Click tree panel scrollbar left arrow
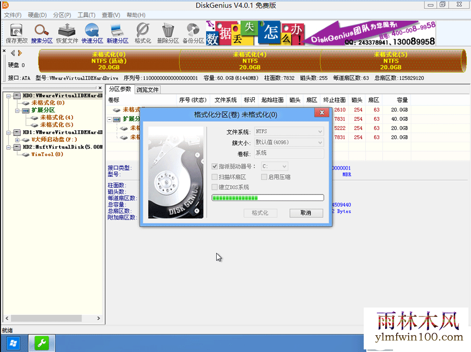The height and width of the screenshot is (352, 471). point(7,319)
